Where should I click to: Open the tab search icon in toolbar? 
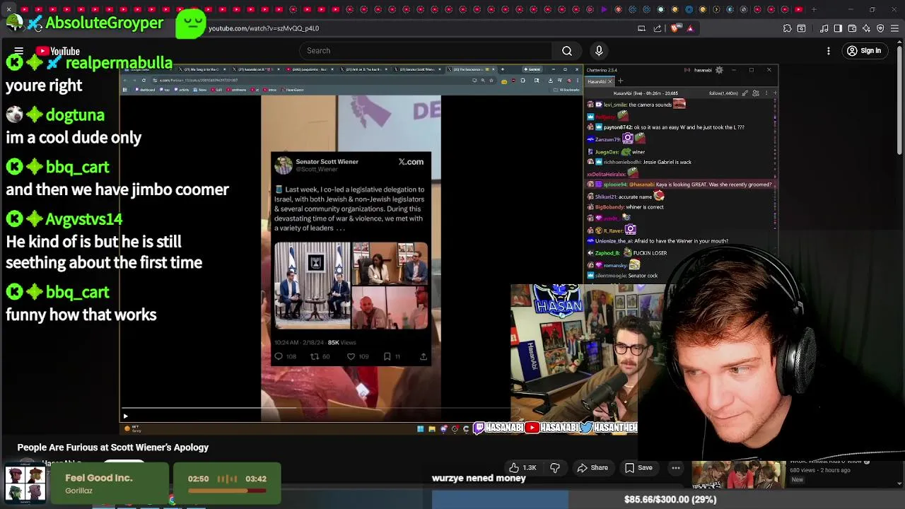[801, 28]
